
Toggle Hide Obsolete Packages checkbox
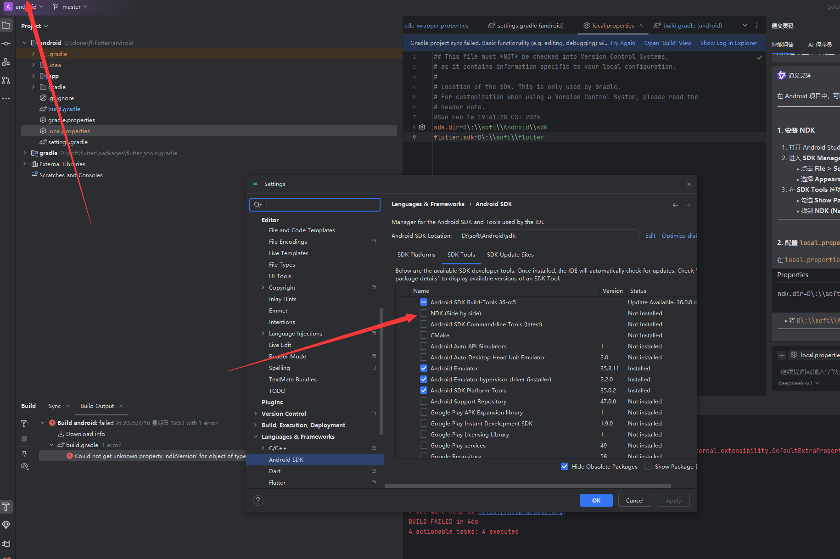[565, 466]
